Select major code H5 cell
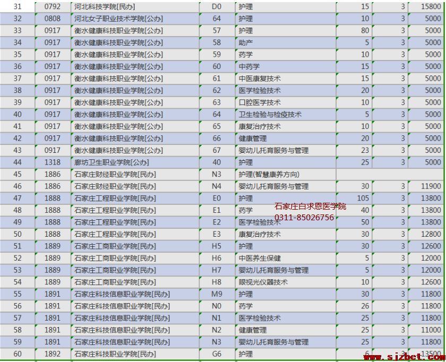 pyautogui.click(x=217, y=246)
